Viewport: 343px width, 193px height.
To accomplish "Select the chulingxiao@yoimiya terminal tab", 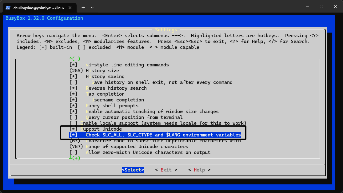I will [x=40, y=8].
